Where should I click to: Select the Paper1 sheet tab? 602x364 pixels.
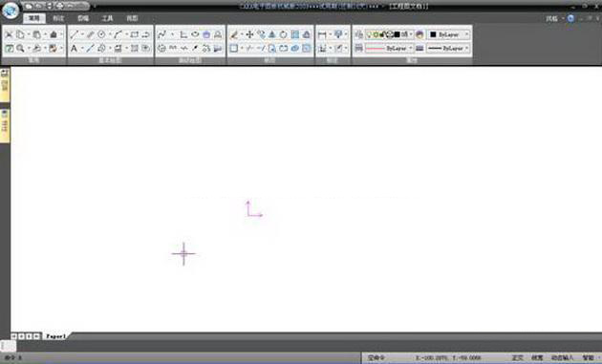(55, 336)
